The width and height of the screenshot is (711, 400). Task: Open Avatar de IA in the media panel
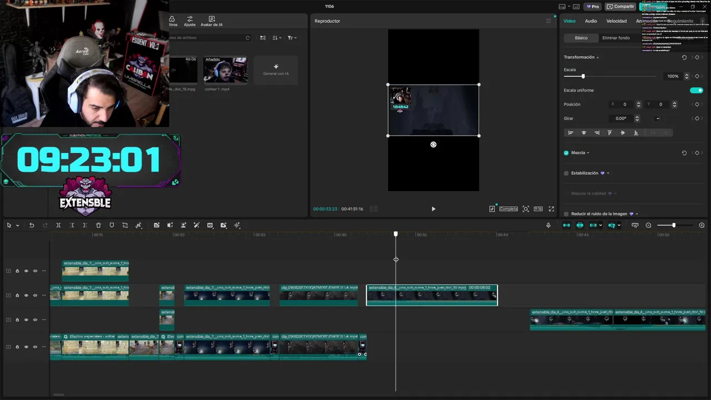tap(212, 21)
